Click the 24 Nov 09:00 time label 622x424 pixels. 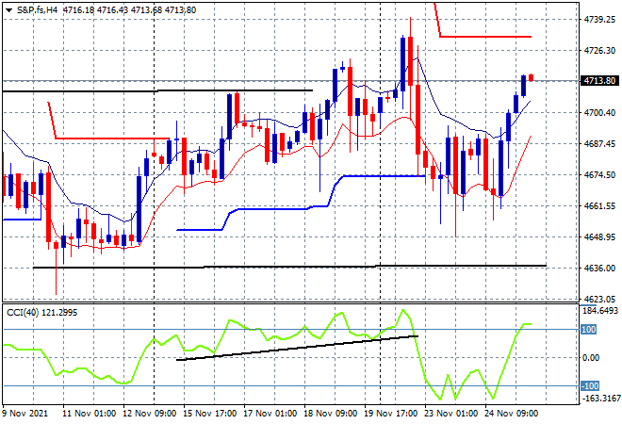[x=512, y=414]
